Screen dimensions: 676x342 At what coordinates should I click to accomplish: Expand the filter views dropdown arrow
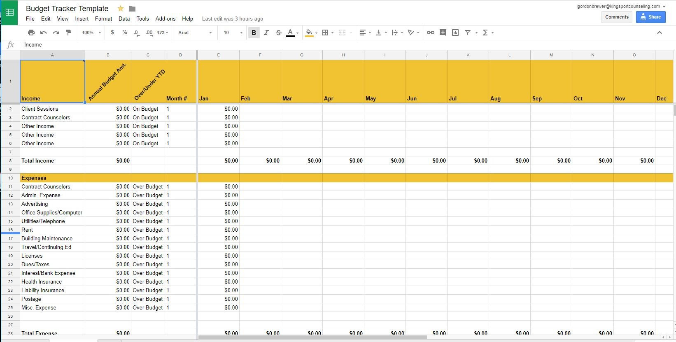476,33
